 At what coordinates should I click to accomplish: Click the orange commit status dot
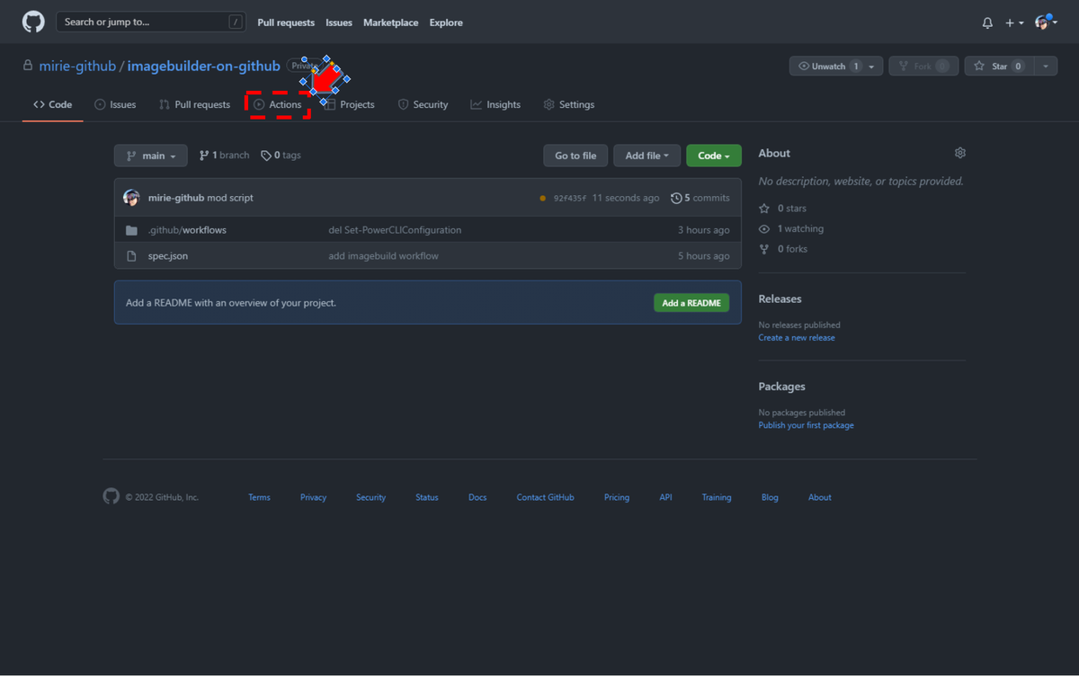click(x=542, y=198)
